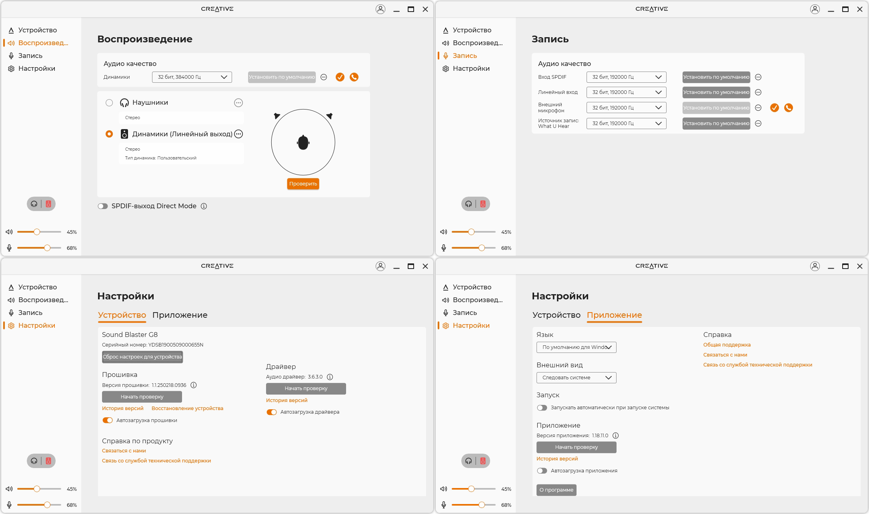Open Внешний вид Следовать системе dropdown
This screenshot has width=869, height=514.
pyautogui.click(x=576, y=378)
